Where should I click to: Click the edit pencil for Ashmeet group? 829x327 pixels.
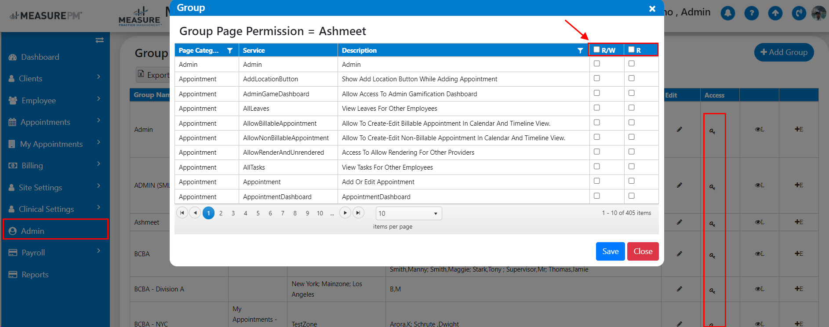(x=680, y=222)
